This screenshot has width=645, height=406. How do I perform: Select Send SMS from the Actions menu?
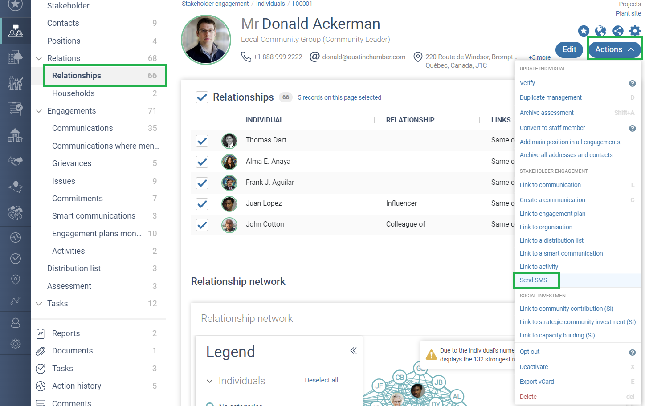click(533, 280)
